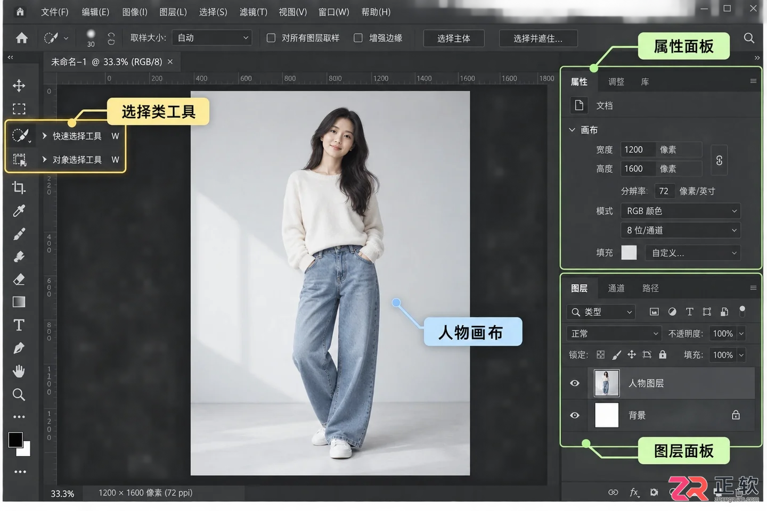Collapse the 画布 section chevron
Screen dimensions: 767x511
coord(572,129)
